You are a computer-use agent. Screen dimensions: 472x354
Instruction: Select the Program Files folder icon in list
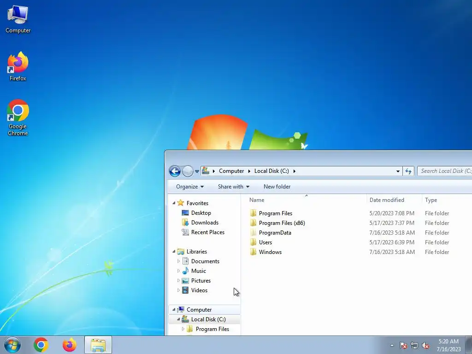click(x=253, y=213)
